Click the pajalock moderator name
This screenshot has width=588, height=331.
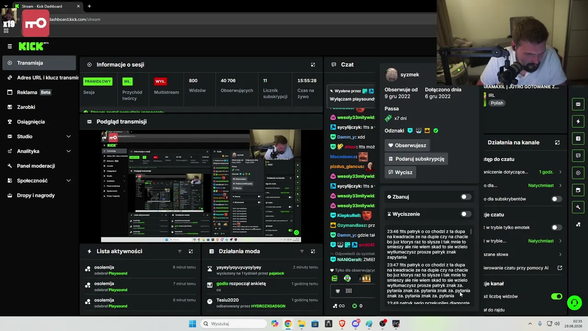pyautogui.click(x=277, y=274)
